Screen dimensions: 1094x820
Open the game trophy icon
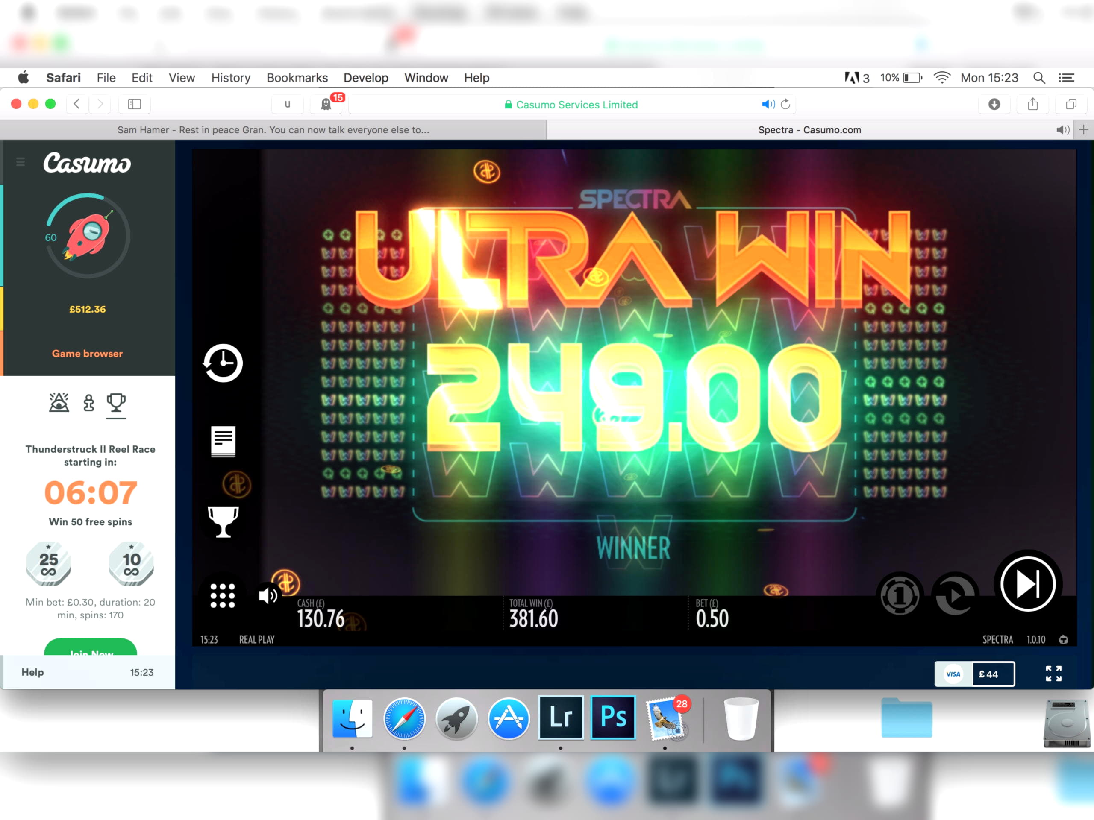tap(223, 521)
